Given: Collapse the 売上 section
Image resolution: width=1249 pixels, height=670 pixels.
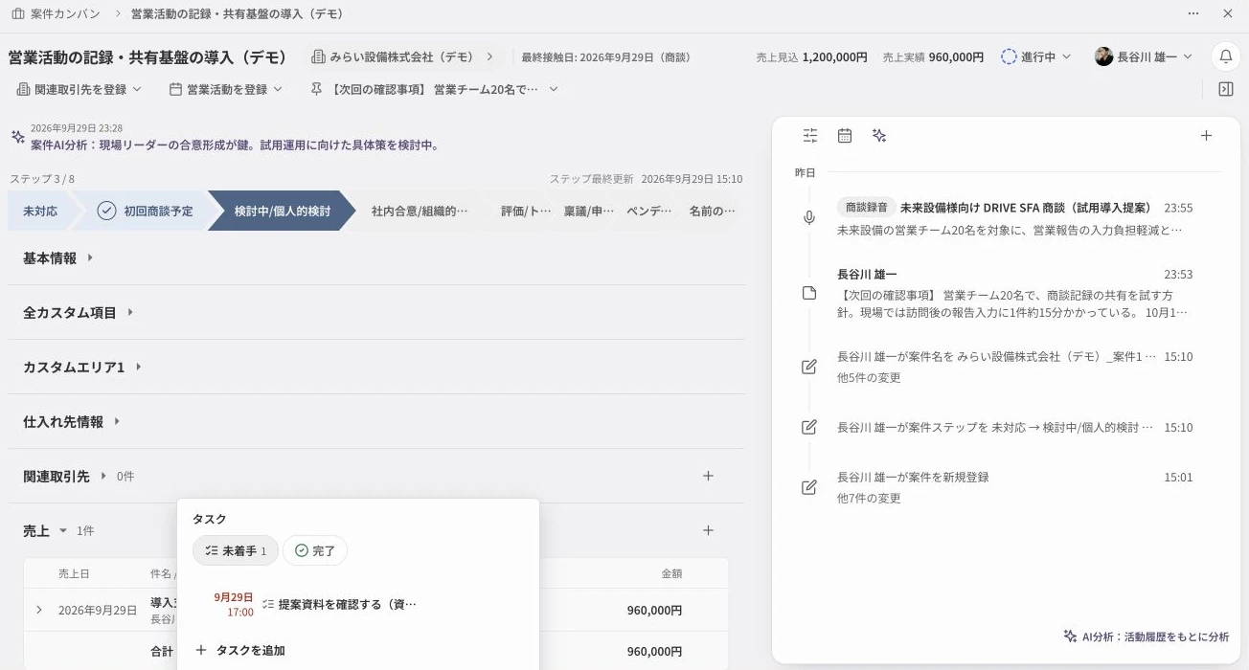Looking at the screenshot, I should point(46,530).
